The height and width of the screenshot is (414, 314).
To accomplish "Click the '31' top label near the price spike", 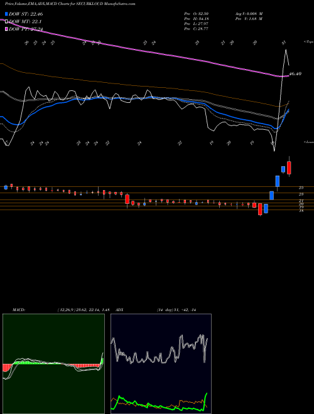I will 284,42.
